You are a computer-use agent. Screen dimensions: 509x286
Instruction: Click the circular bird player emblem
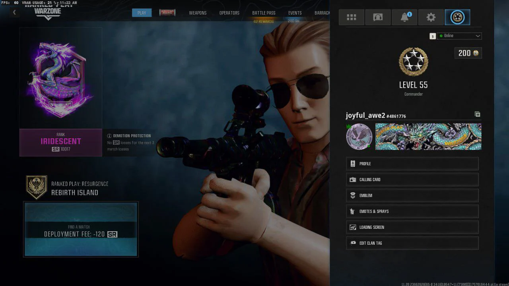(359, 137)
